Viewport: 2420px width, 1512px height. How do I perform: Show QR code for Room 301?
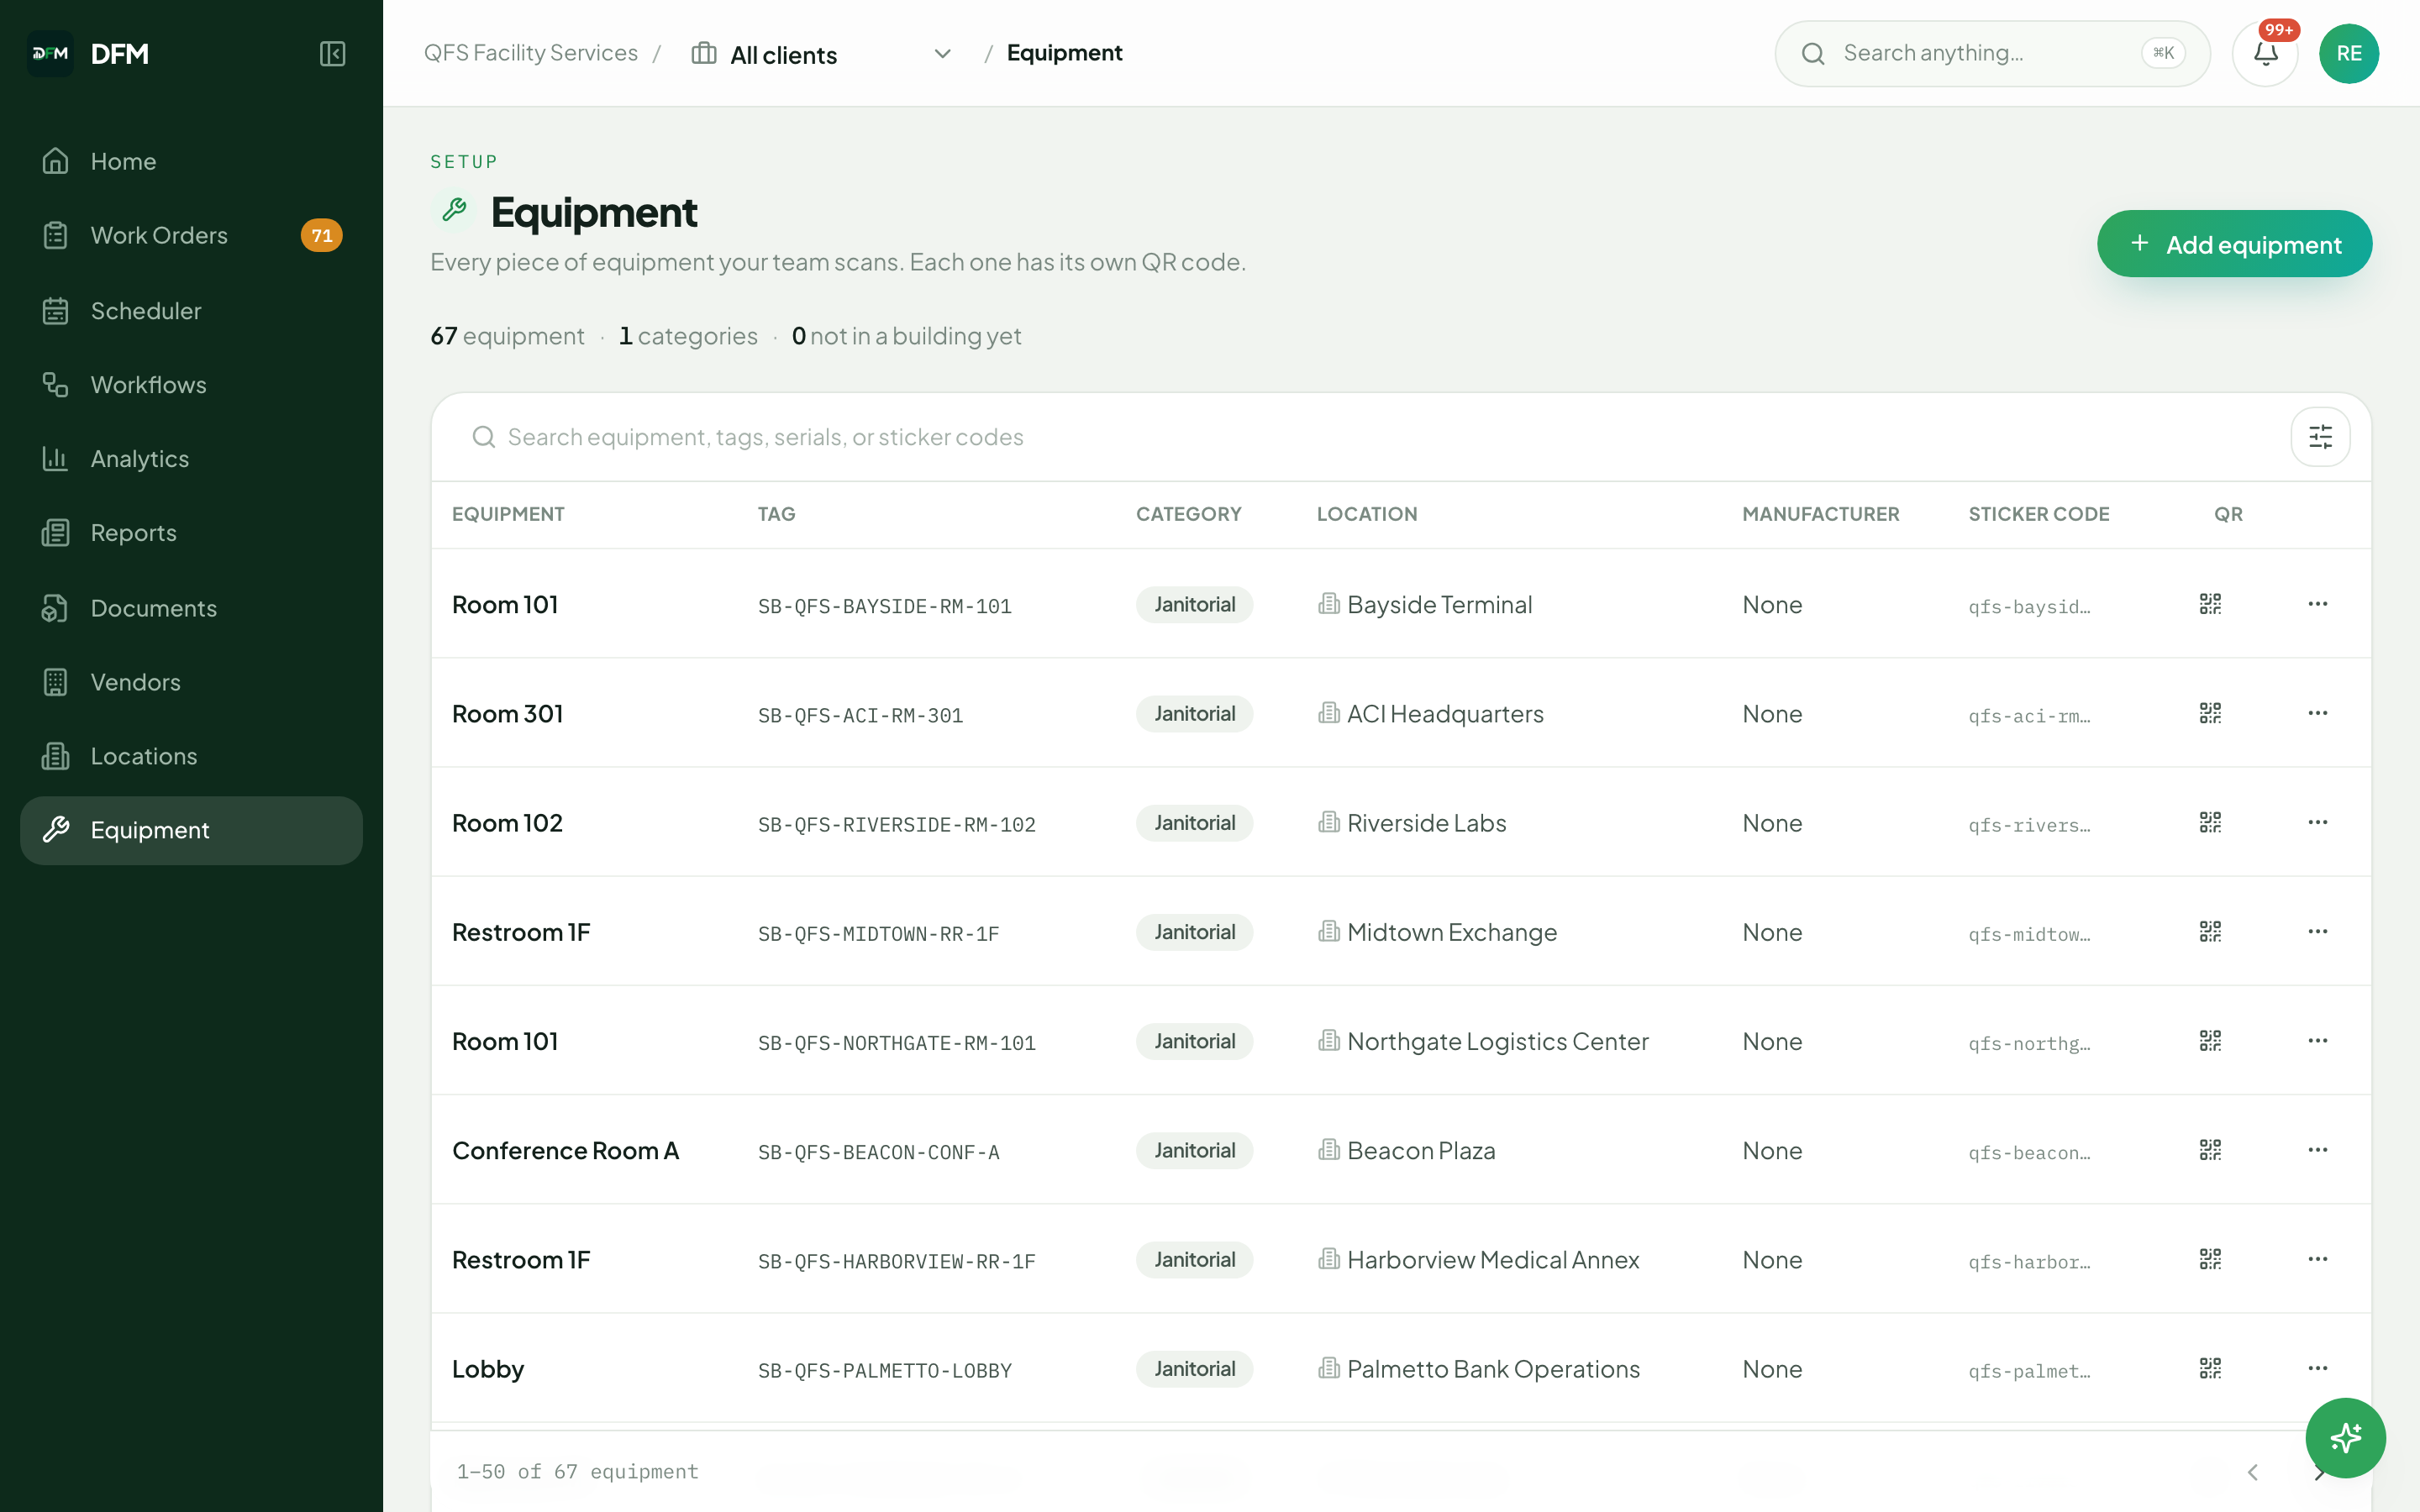[2210, 713]
